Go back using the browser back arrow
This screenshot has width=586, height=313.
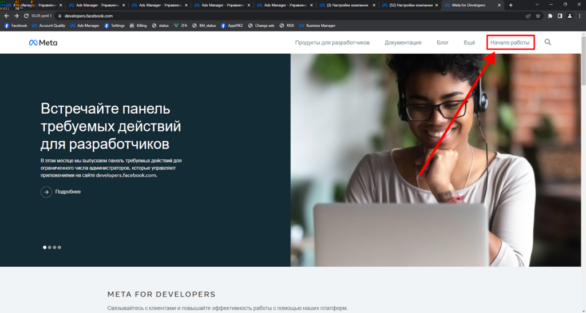6,16
